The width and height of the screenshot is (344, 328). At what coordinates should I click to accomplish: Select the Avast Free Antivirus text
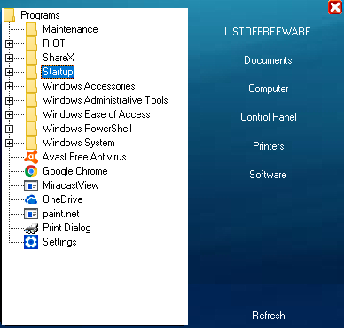click(x=84, y=157)
